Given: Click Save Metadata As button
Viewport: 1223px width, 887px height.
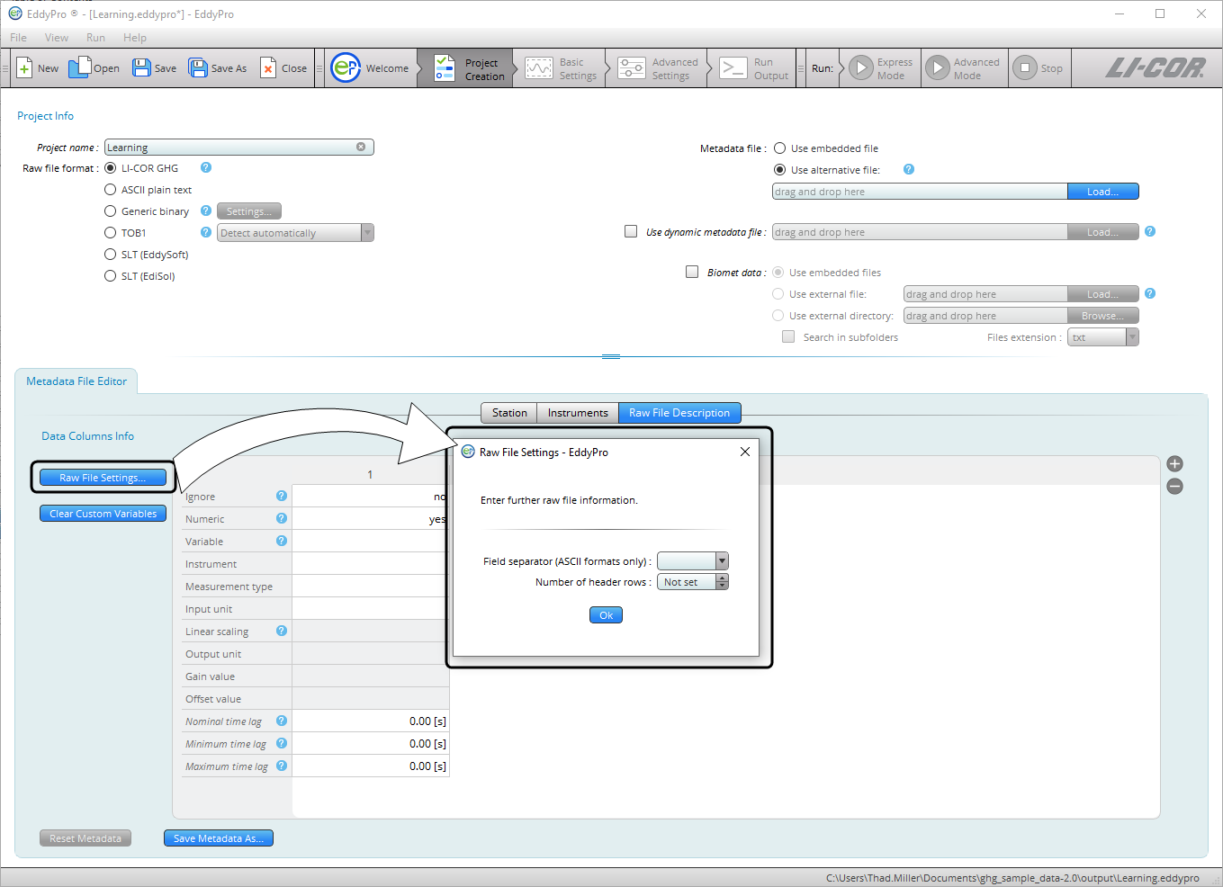Looking at the screenshot, I should coord(219,838).
